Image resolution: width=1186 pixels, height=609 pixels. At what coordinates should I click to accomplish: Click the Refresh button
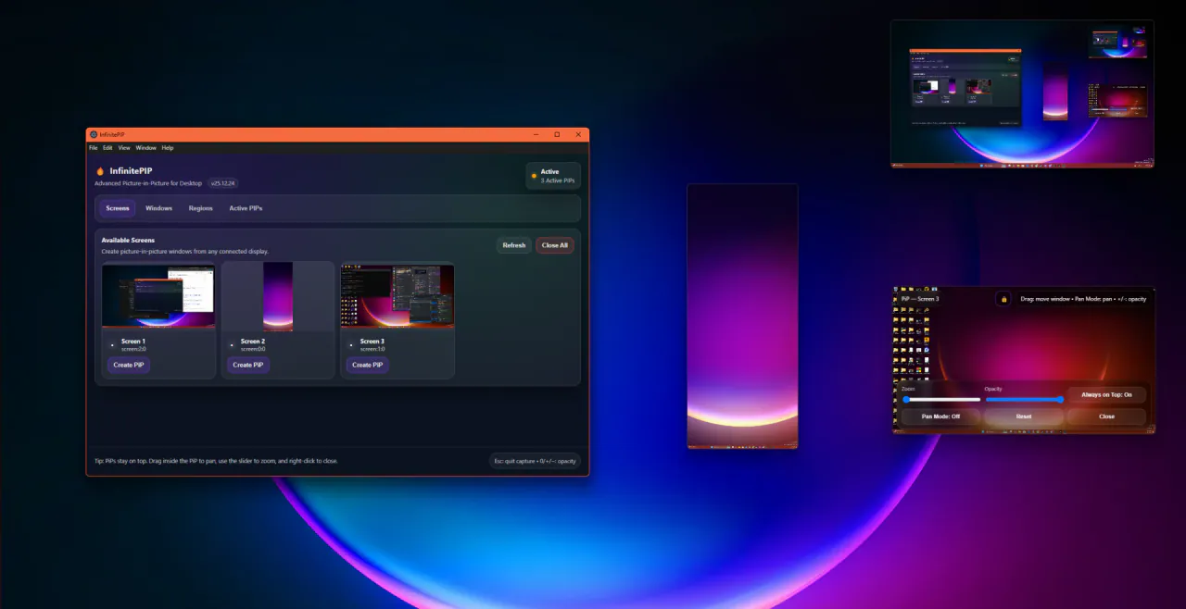(x=514, y=245)
